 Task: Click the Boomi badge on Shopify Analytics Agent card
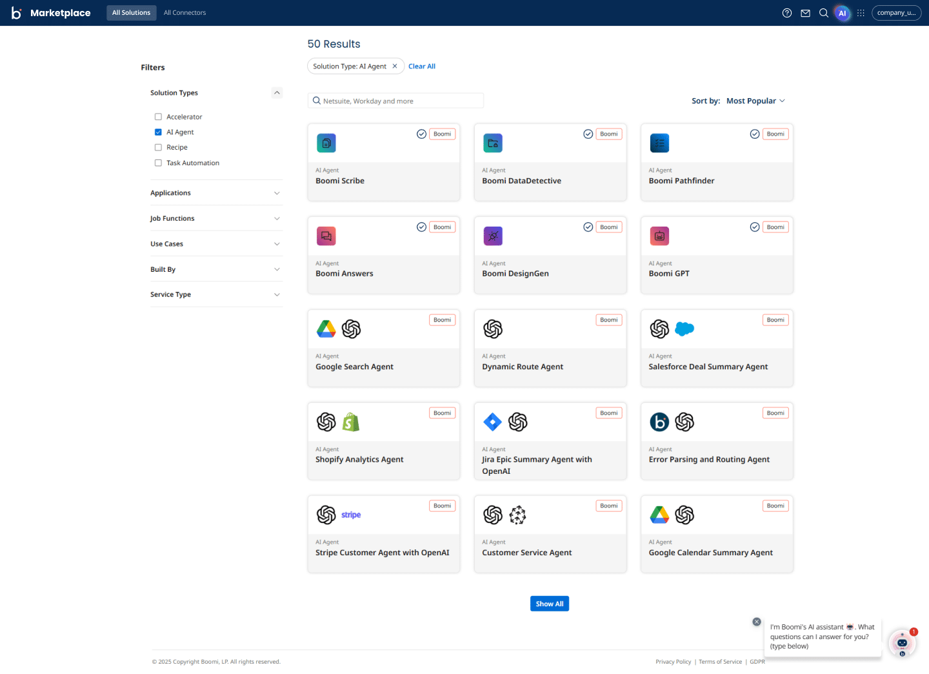443,413
